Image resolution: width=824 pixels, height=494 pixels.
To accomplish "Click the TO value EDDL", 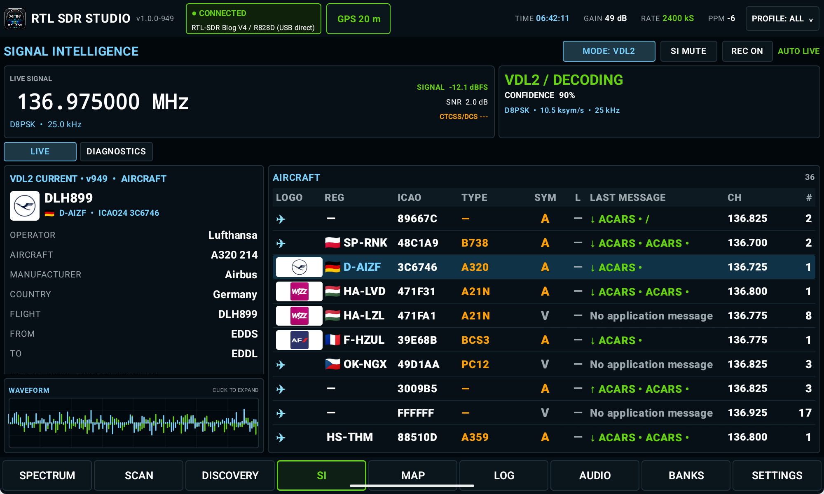I will point(244,354).
